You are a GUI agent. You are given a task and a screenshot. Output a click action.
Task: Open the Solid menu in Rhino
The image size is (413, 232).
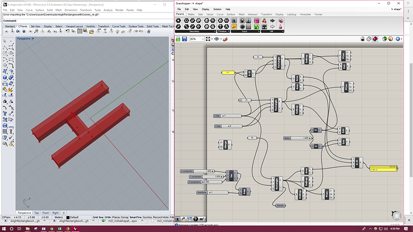(50, 10)
